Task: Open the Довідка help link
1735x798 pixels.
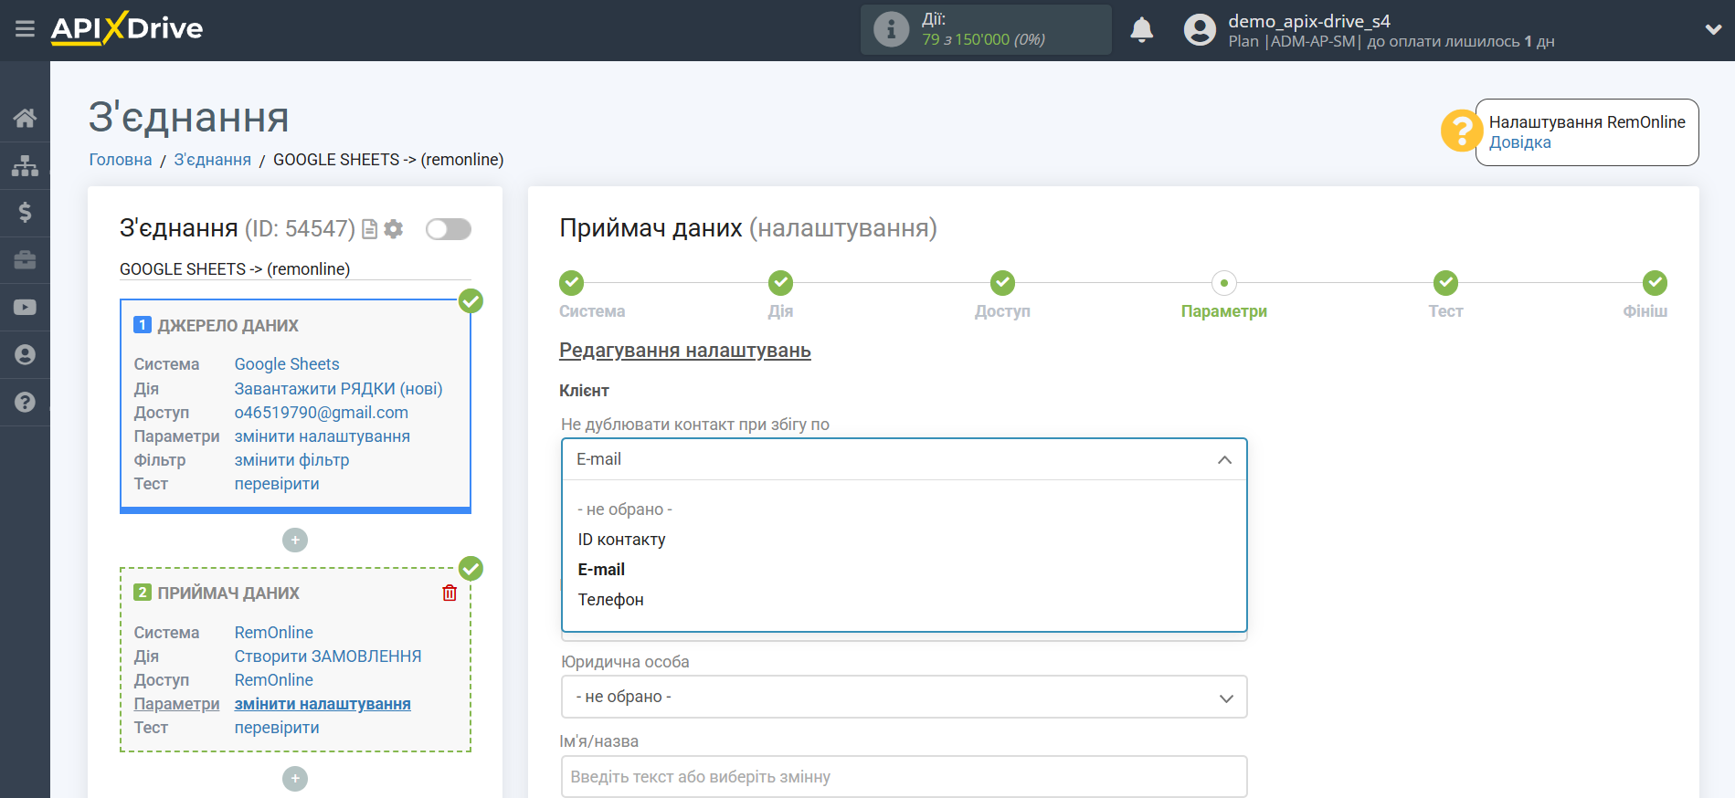Action: coord(1519,142)
